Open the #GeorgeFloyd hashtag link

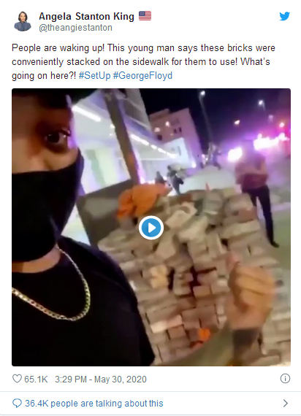tap(142, 76)
